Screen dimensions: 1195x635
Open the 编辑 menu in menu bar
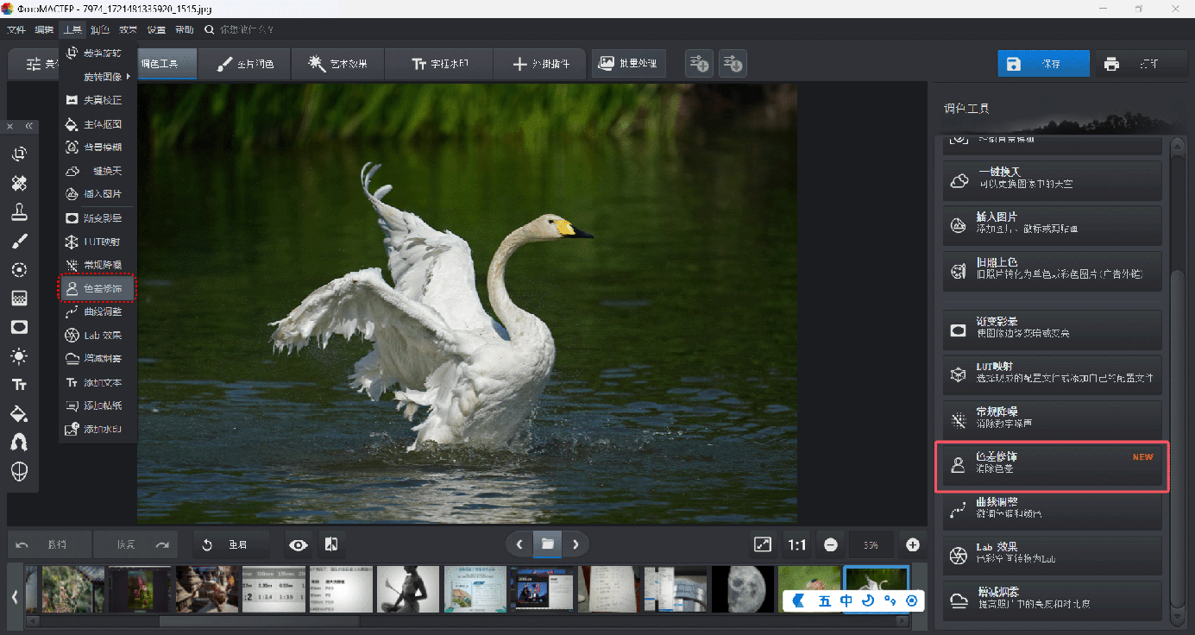pos(44,30)
